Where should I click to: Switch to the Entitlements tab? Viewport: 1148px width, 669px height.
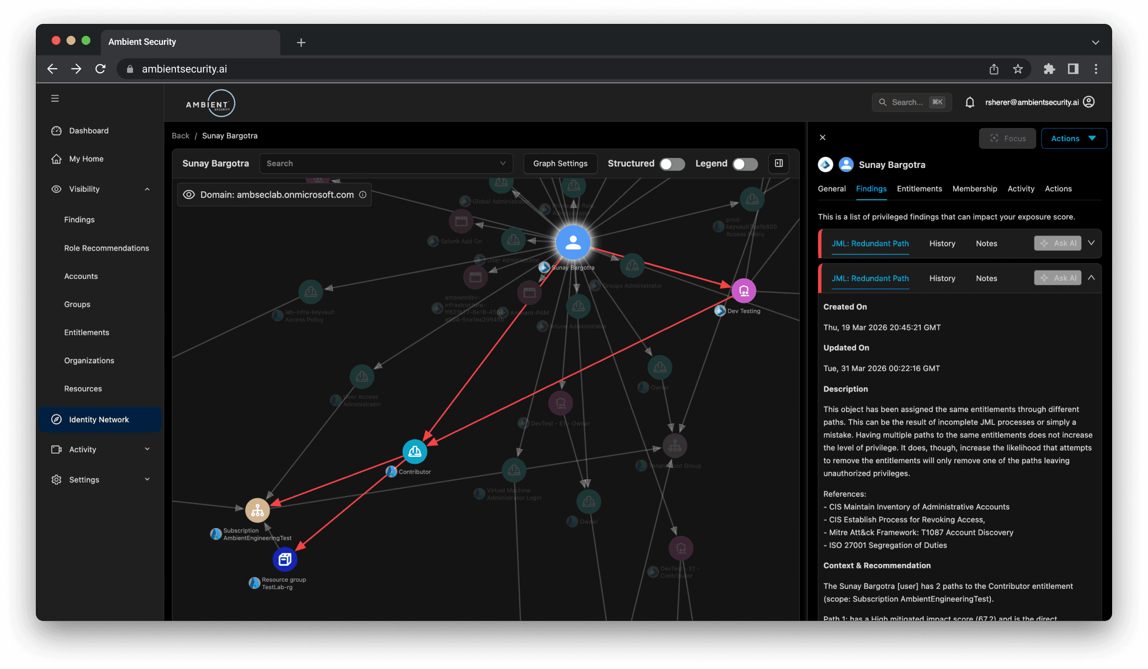(919, 189)
